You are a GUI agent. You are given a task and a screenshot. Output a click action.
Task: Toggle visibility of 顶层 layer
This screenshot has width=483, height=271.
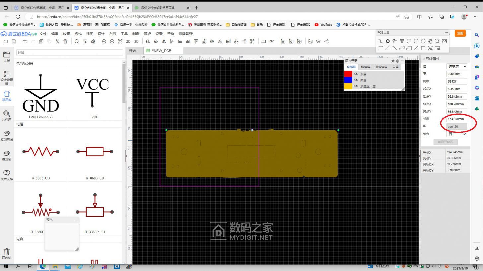356,74
